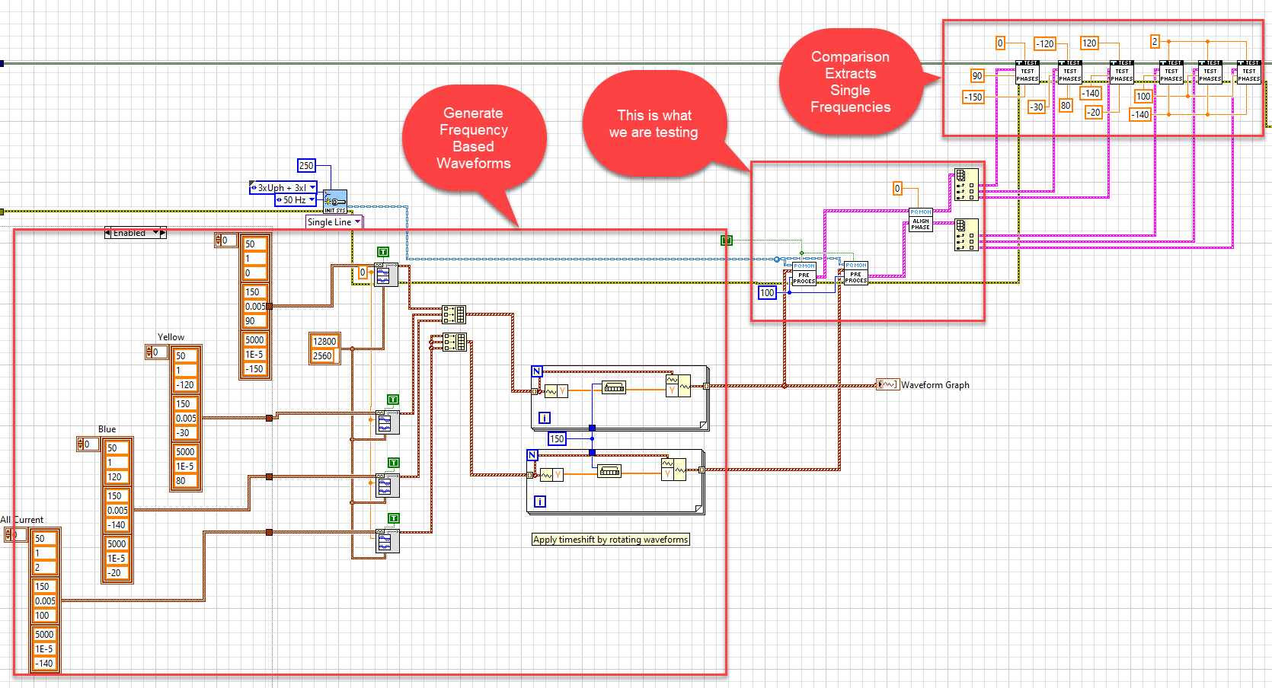Click the 250 numeric constant
1272x688 pixels.
click(306, 166)
